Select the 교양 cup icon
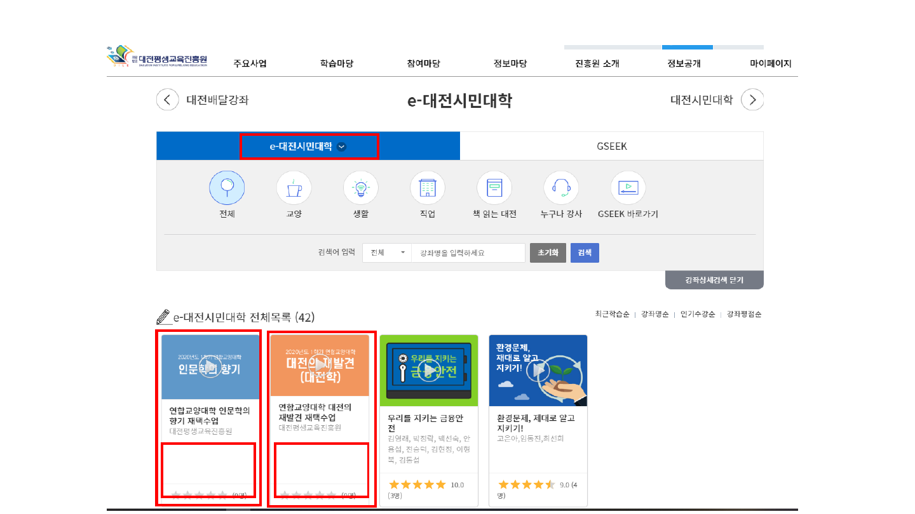This screenshot has width=915, height=514. tap(294, 188)
